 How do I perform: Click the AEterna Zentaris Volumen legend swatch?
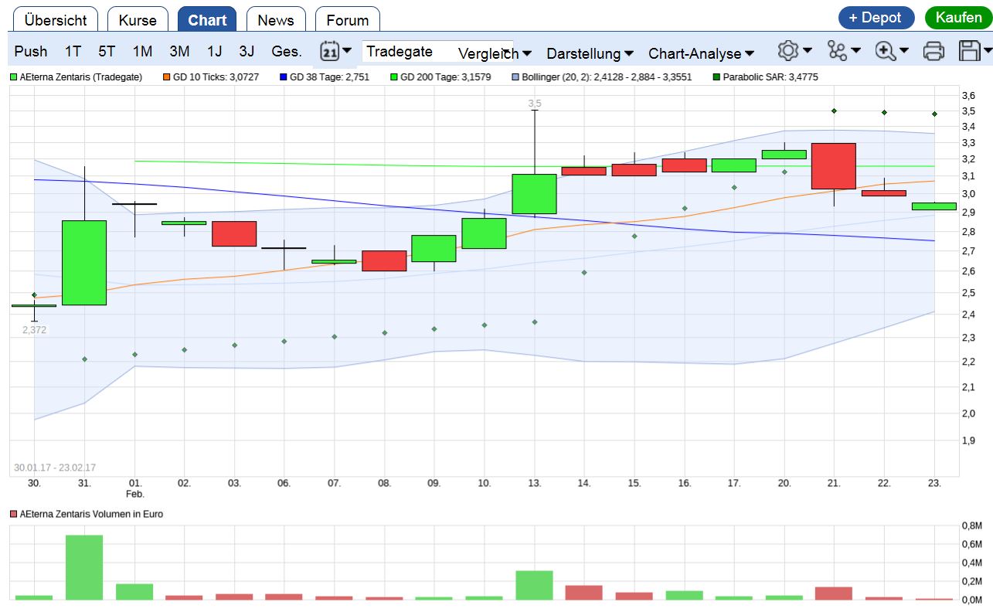click(x=13, y=514)
